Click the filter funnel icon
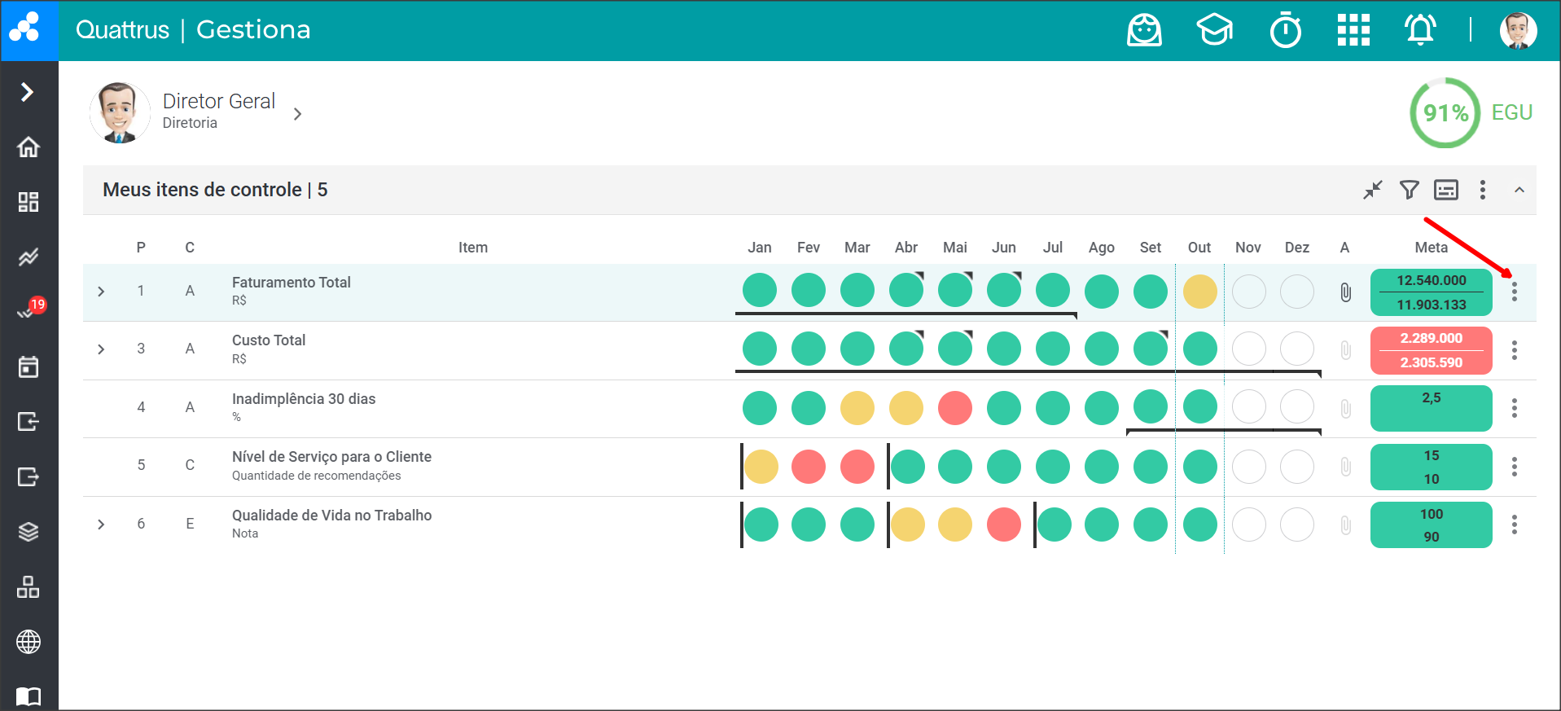Screen dimensions: 1561x711 click(1409, 190)
